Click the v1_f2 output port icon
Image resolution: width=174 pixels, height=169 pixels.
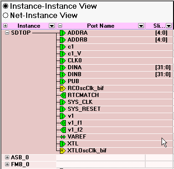coord(63,130)
